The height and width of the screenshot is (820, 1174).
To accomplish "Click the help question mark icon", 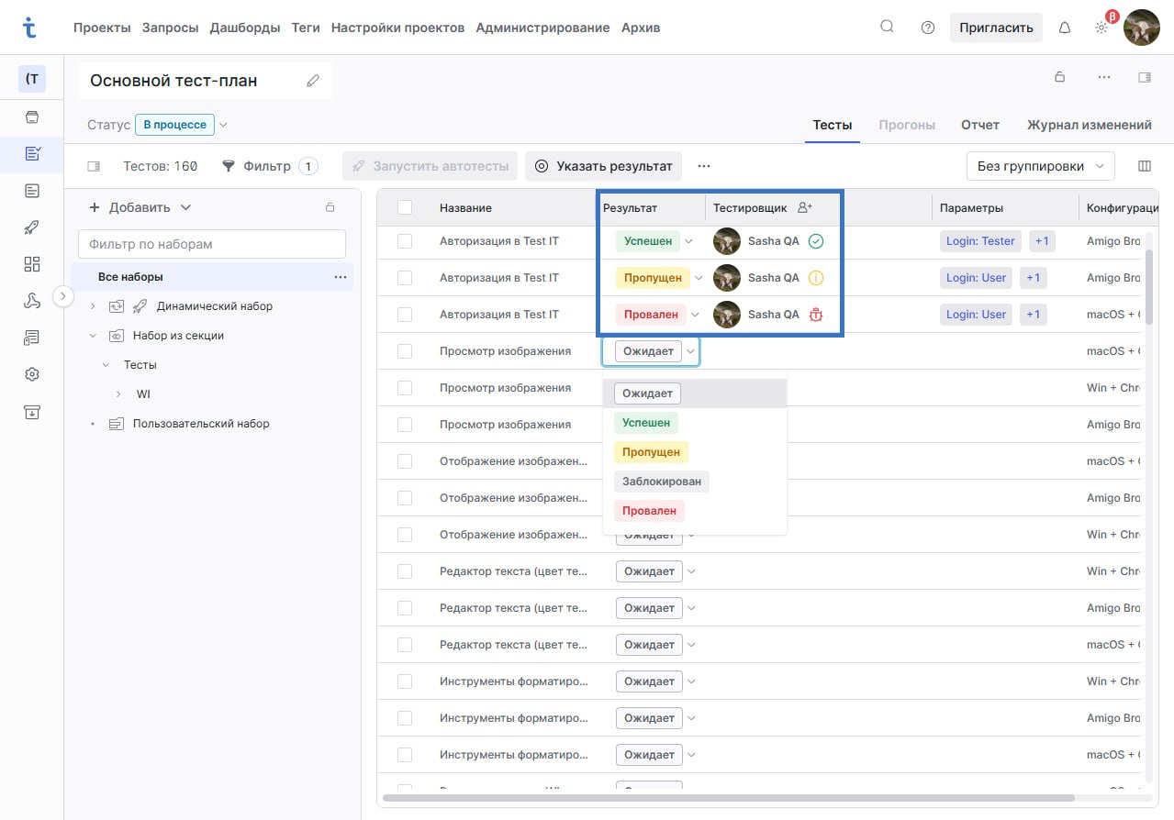I will pos(928,28).
